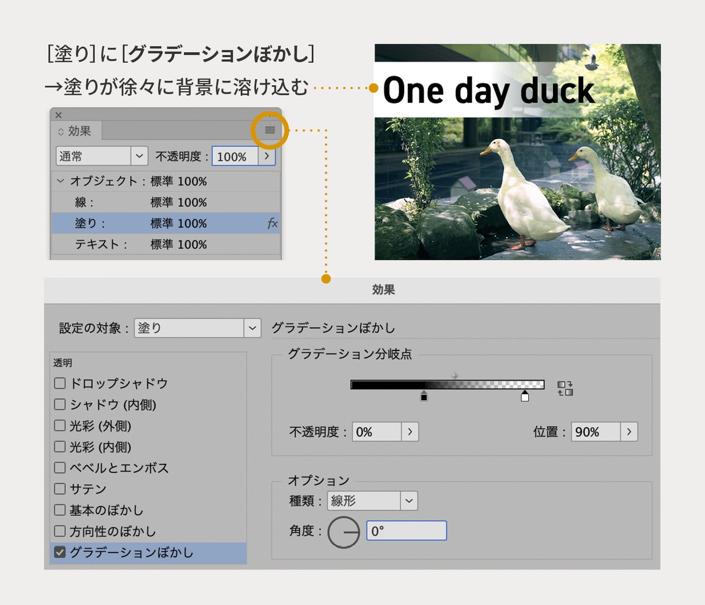This screenshot has height=605, width=705.
Task: Collapse panel via 効果 tab arrows
Action: 61,131
